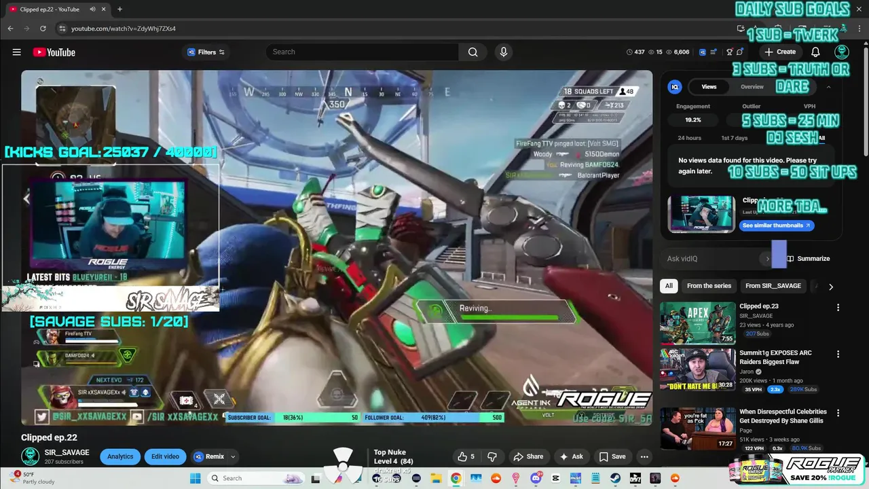Select the 24 hours time range

(689, 138)
